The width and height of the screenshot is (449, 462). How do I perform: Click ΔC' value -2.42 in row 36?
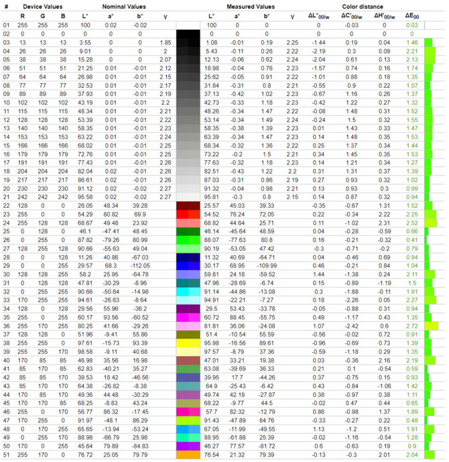(x=352, y=326)
